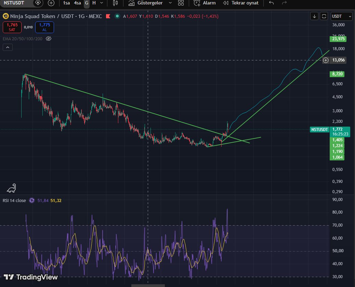Click the TradingView logo
The width and height of the screenshot is (355, 287).
pos(30,277)
